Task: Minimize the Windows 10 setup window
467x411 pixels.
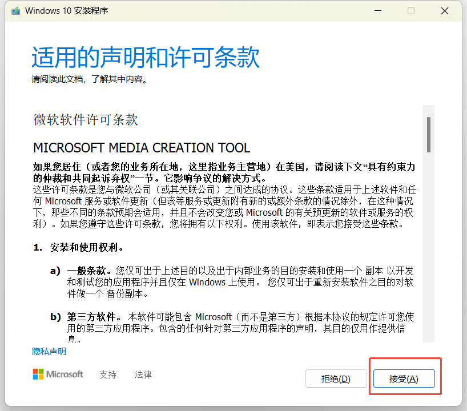Action: point(378,11)
